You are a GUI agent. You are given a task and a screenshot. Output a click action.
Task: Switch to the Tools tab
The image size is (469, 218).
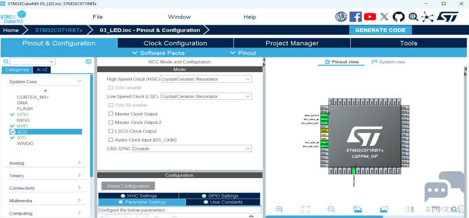(409, 43)
